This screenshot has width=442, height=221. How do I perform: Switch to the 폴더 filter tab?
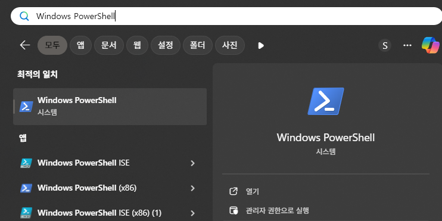(198, 45)
